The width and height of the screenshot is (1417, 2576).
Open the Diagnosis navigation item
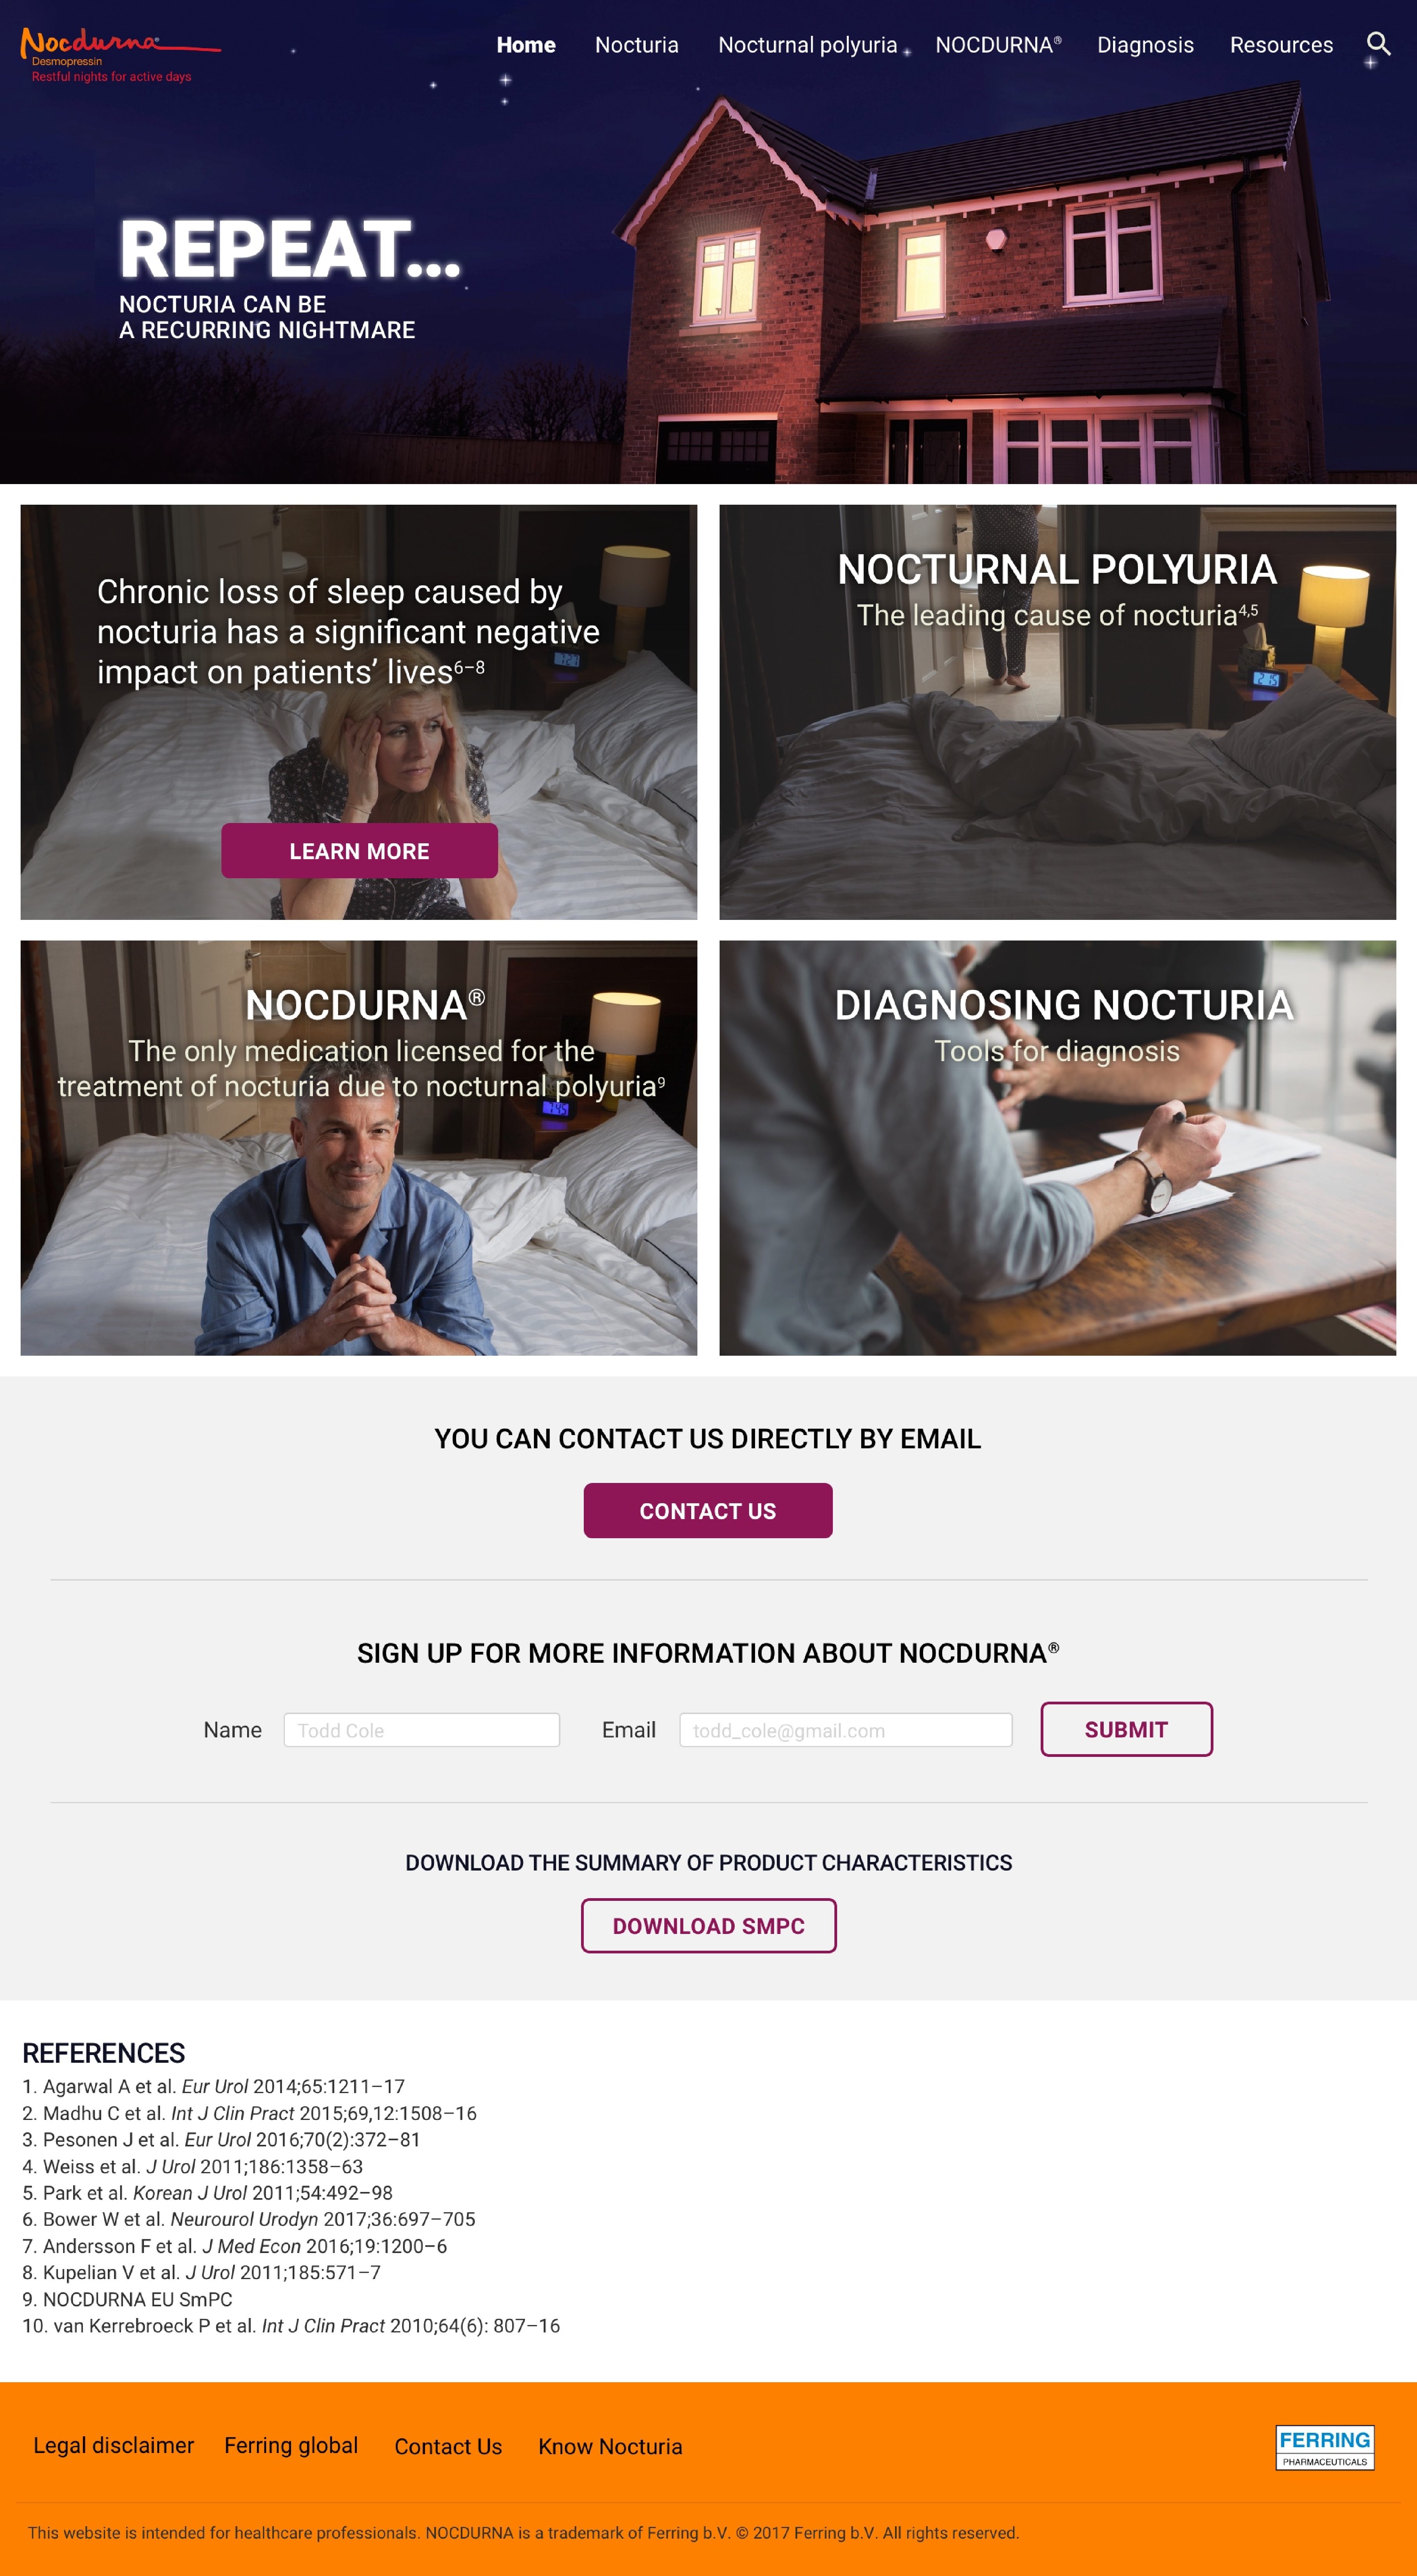[x=1145, y=45]
